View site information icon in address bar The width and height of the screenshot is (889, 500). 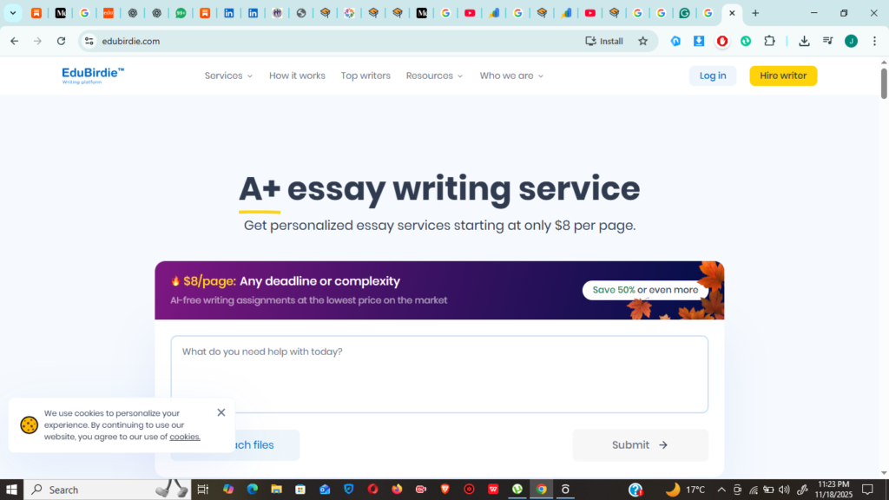[89, 41]
